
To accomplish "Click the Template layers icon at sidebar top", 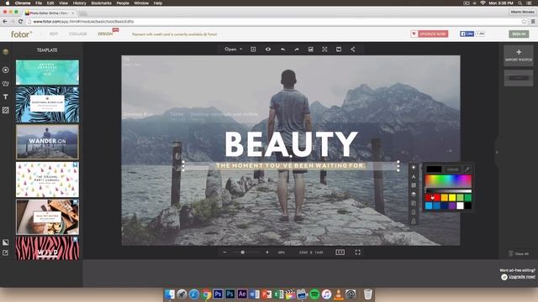I will (x=6, y=52).
